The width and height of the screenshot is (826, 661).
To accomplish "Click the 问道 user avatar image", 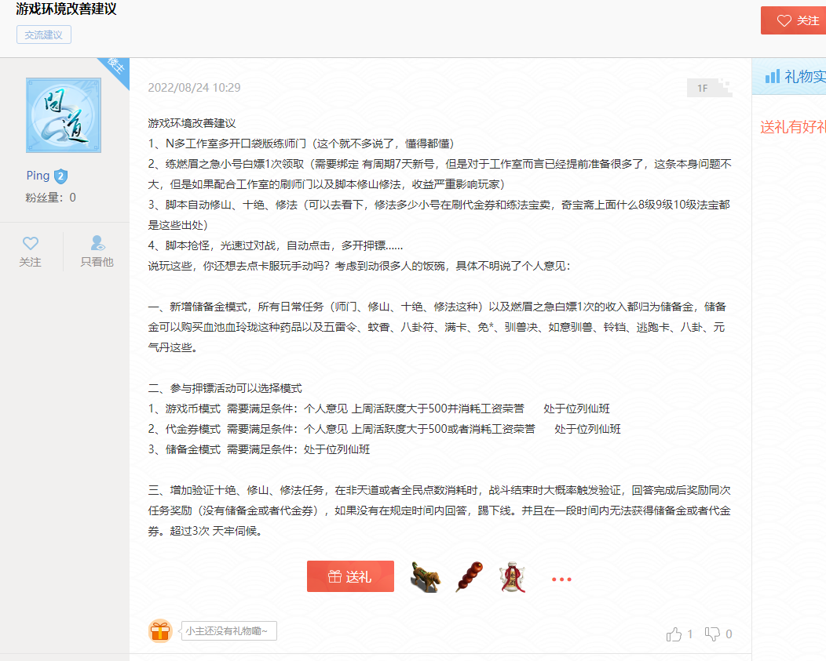I will (x=64, y=115).
